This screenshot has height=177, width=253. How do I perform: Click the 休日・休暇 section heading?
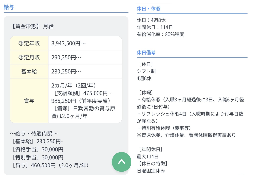tap(148, 8)
